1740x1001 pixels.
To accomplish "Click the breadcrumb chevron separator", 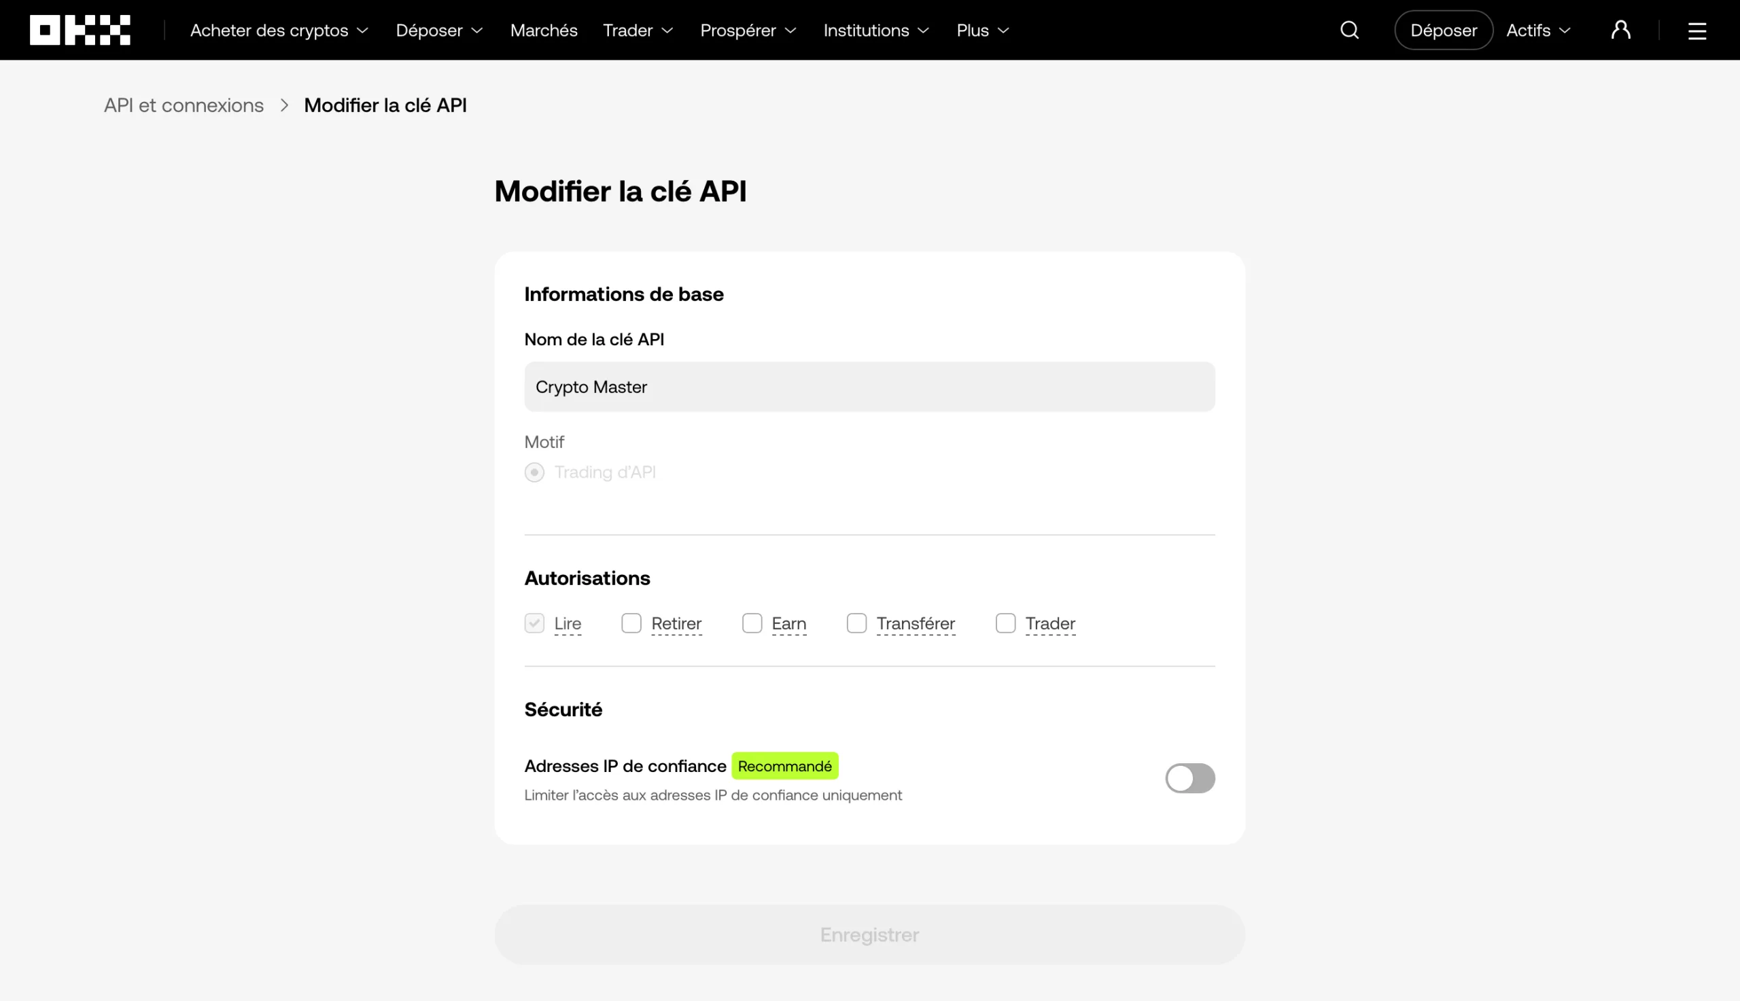I will (284, 105).
